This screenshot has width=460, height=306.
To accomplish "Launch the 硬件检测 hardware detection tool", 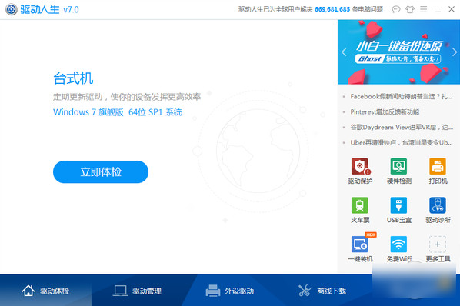I will 398,171.
